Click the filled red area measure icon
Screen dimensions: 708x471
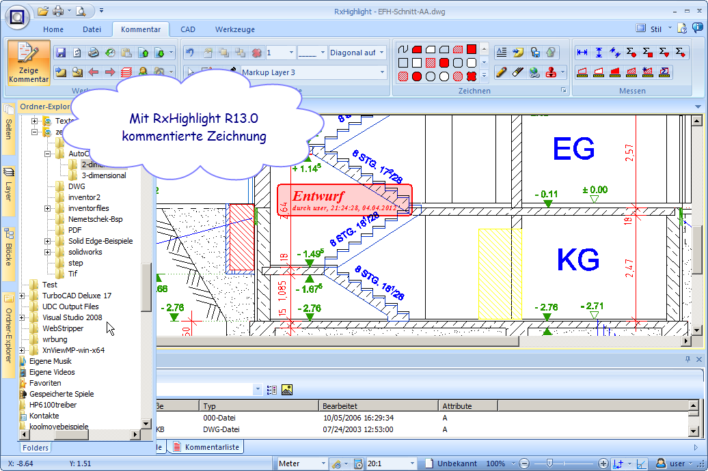[615, 72]
